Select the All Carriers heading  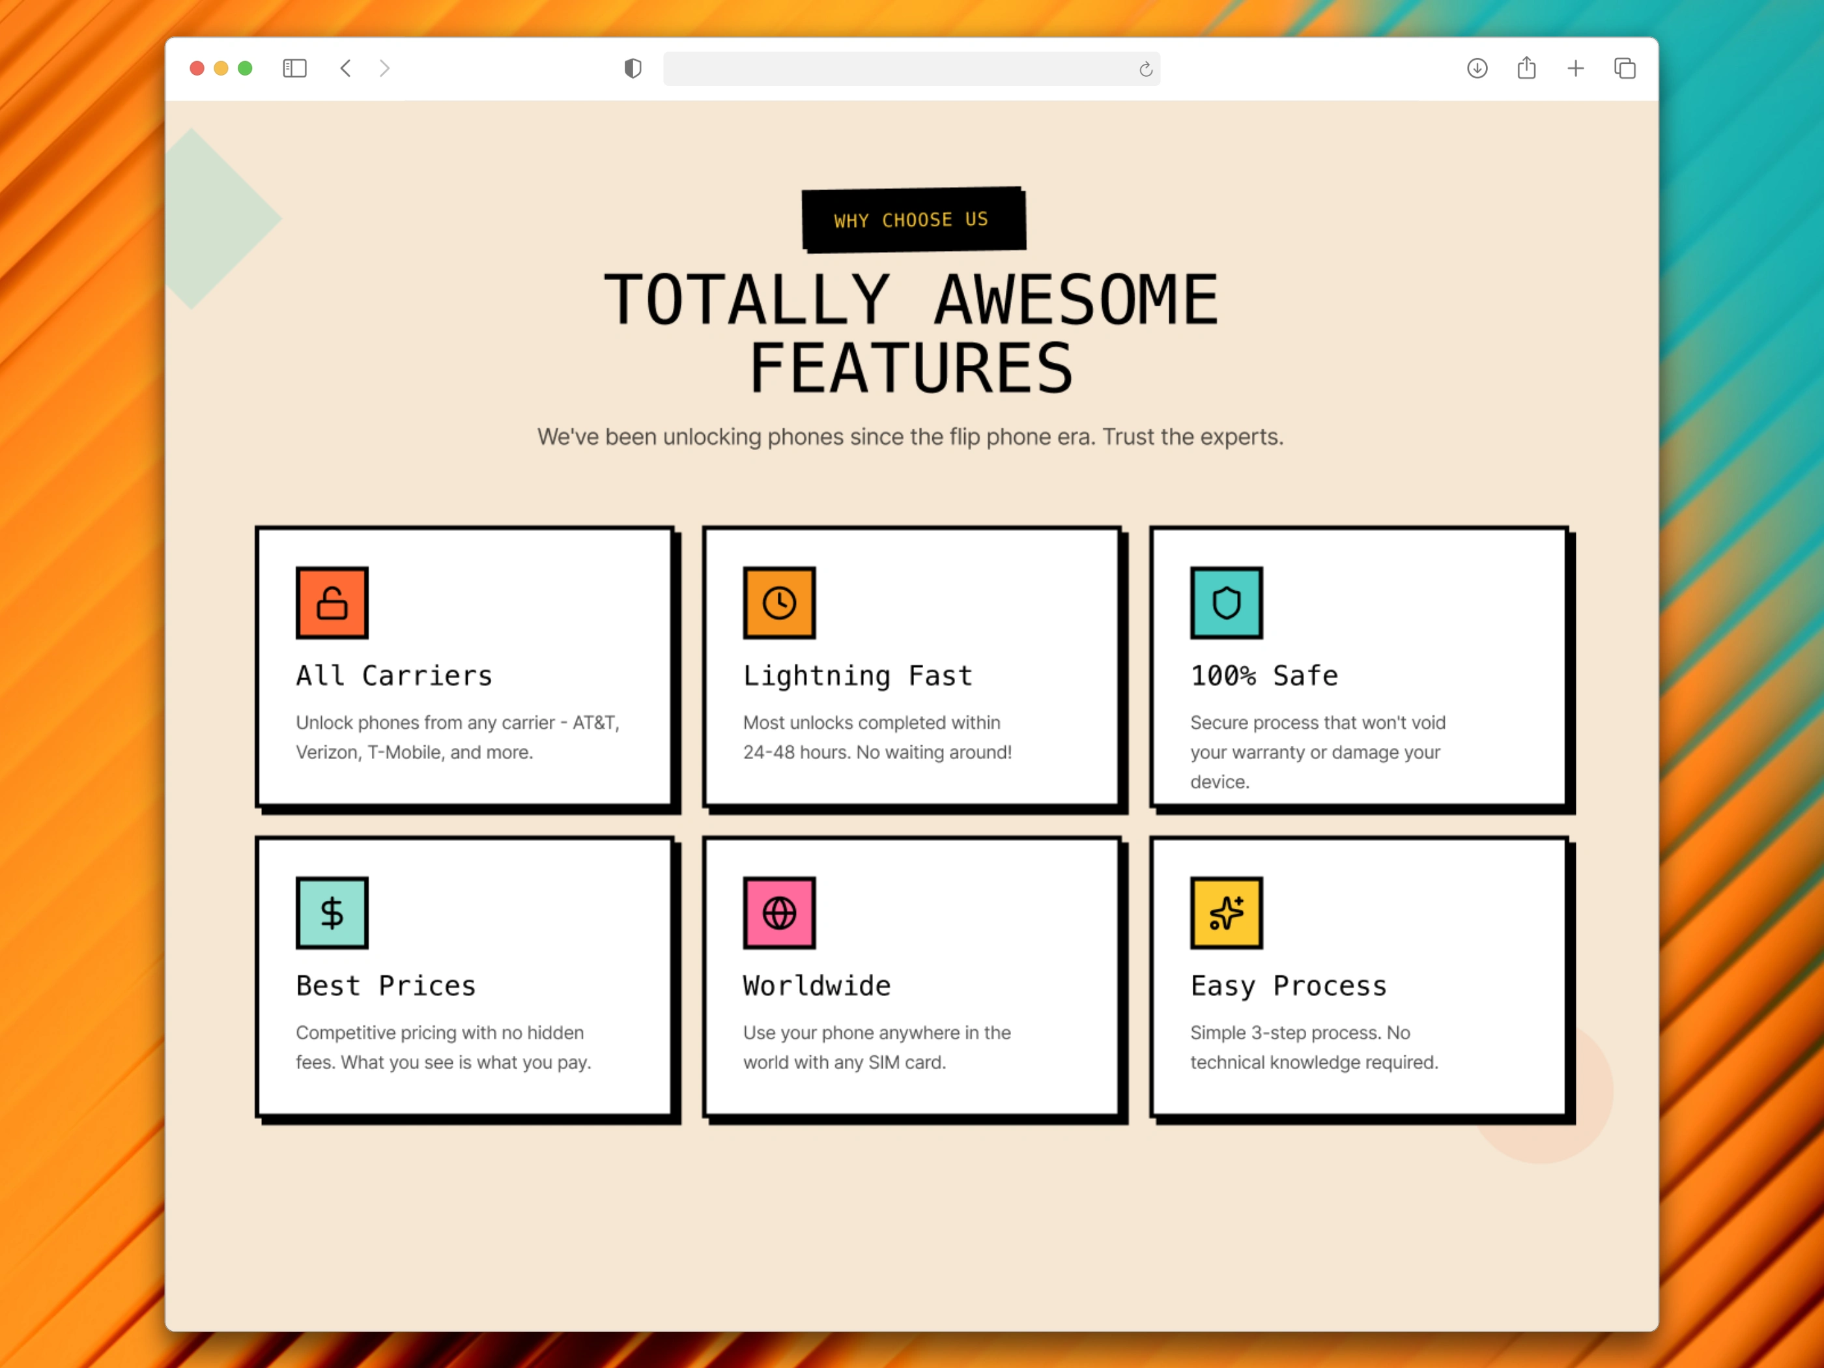[x=394, y=676]
